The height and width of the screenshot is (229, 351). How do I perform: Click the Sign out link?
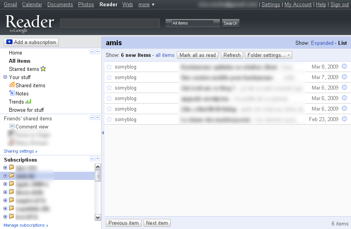[340, 5]
